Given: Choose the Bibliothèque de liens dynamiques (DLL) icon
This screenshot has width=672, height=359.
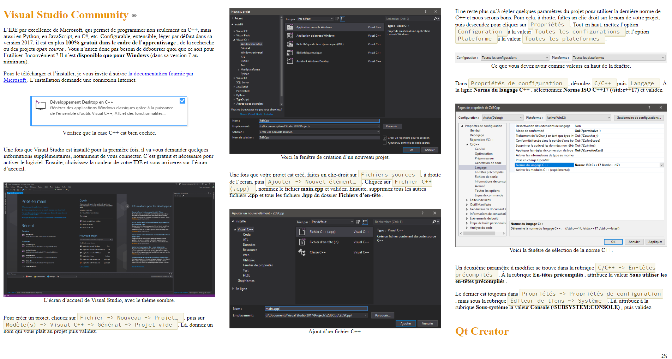Looking at the screenshot, I should [290, 44].
